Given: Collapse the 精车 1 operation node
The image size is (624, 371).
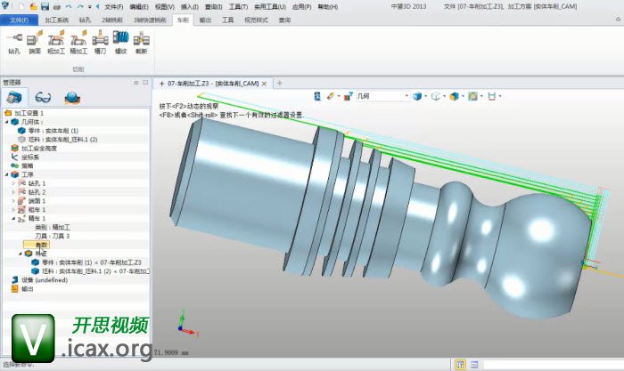Looking at the screenshot, I should 13,218.
